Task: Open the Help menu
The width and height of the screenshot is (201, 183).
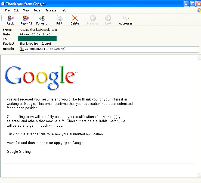Action: click(x=63, y=10)
